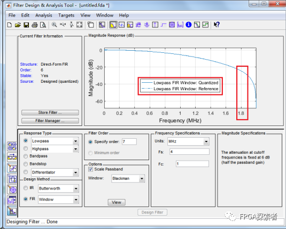
Task: Click Store Filter button
Action: (x=50, y=113)
